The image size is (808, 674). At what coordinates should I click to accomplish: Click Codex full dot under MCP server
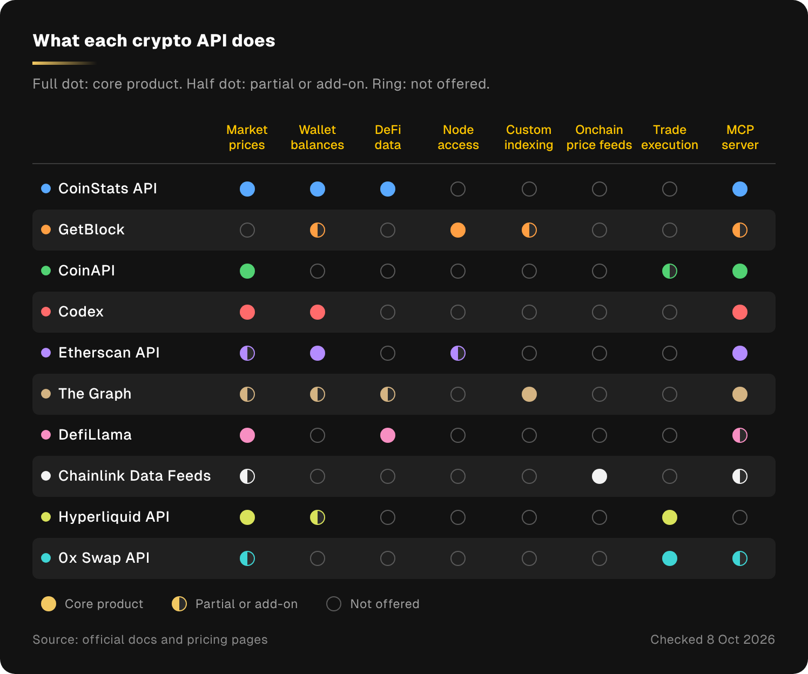(740, 312)
